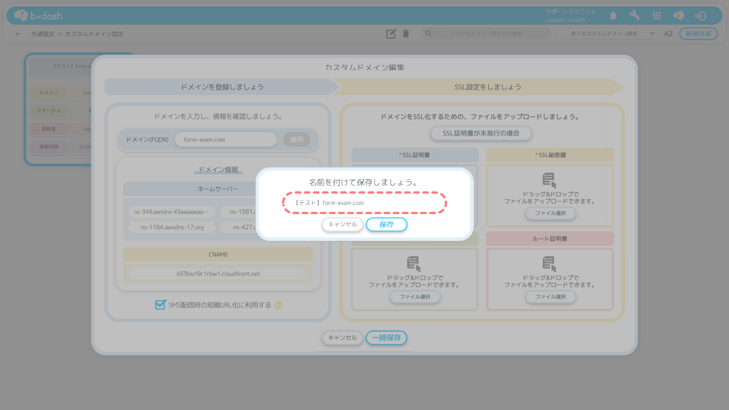Image resolution: width=729 pixels, height=410 pixels.
Task: Click the back arrow icon
Action: [x=18, y=34]
